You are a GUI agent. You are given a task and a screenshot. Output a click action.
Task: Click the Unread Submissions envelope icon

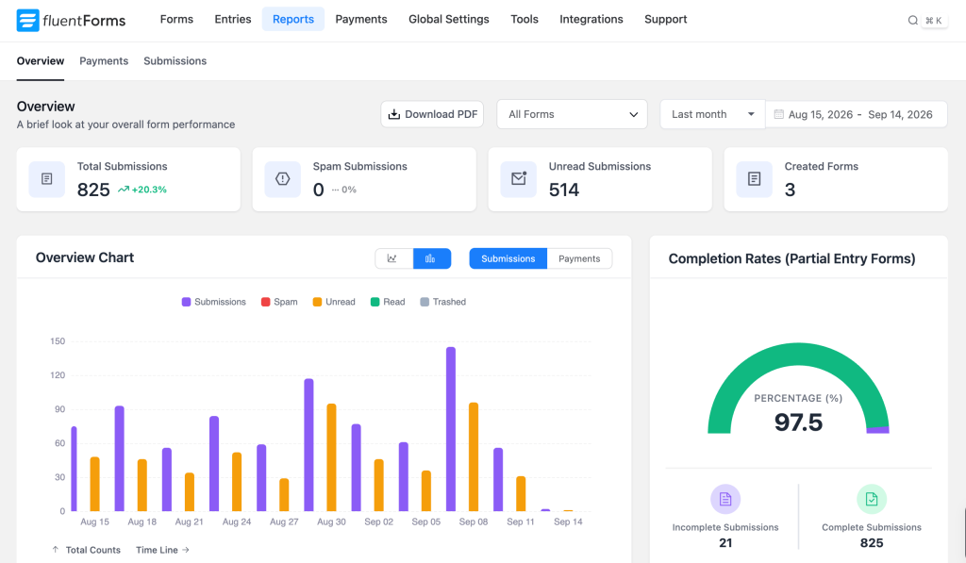pos(519,179)
